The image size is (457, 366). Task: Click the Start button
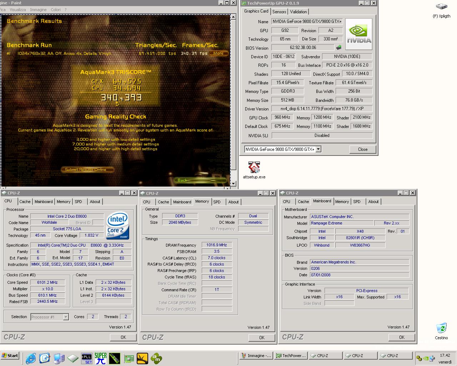[x=10, y=356]
